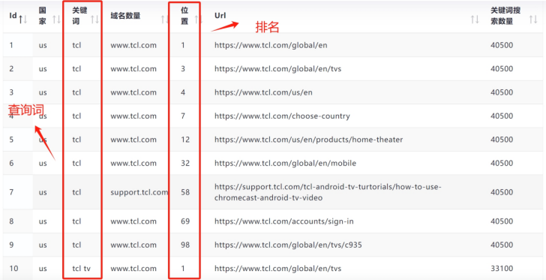This screenshot has height=280, width=546.
Task: Click the 关键词搜索数量 header label
Action: [x=505, y=16]
